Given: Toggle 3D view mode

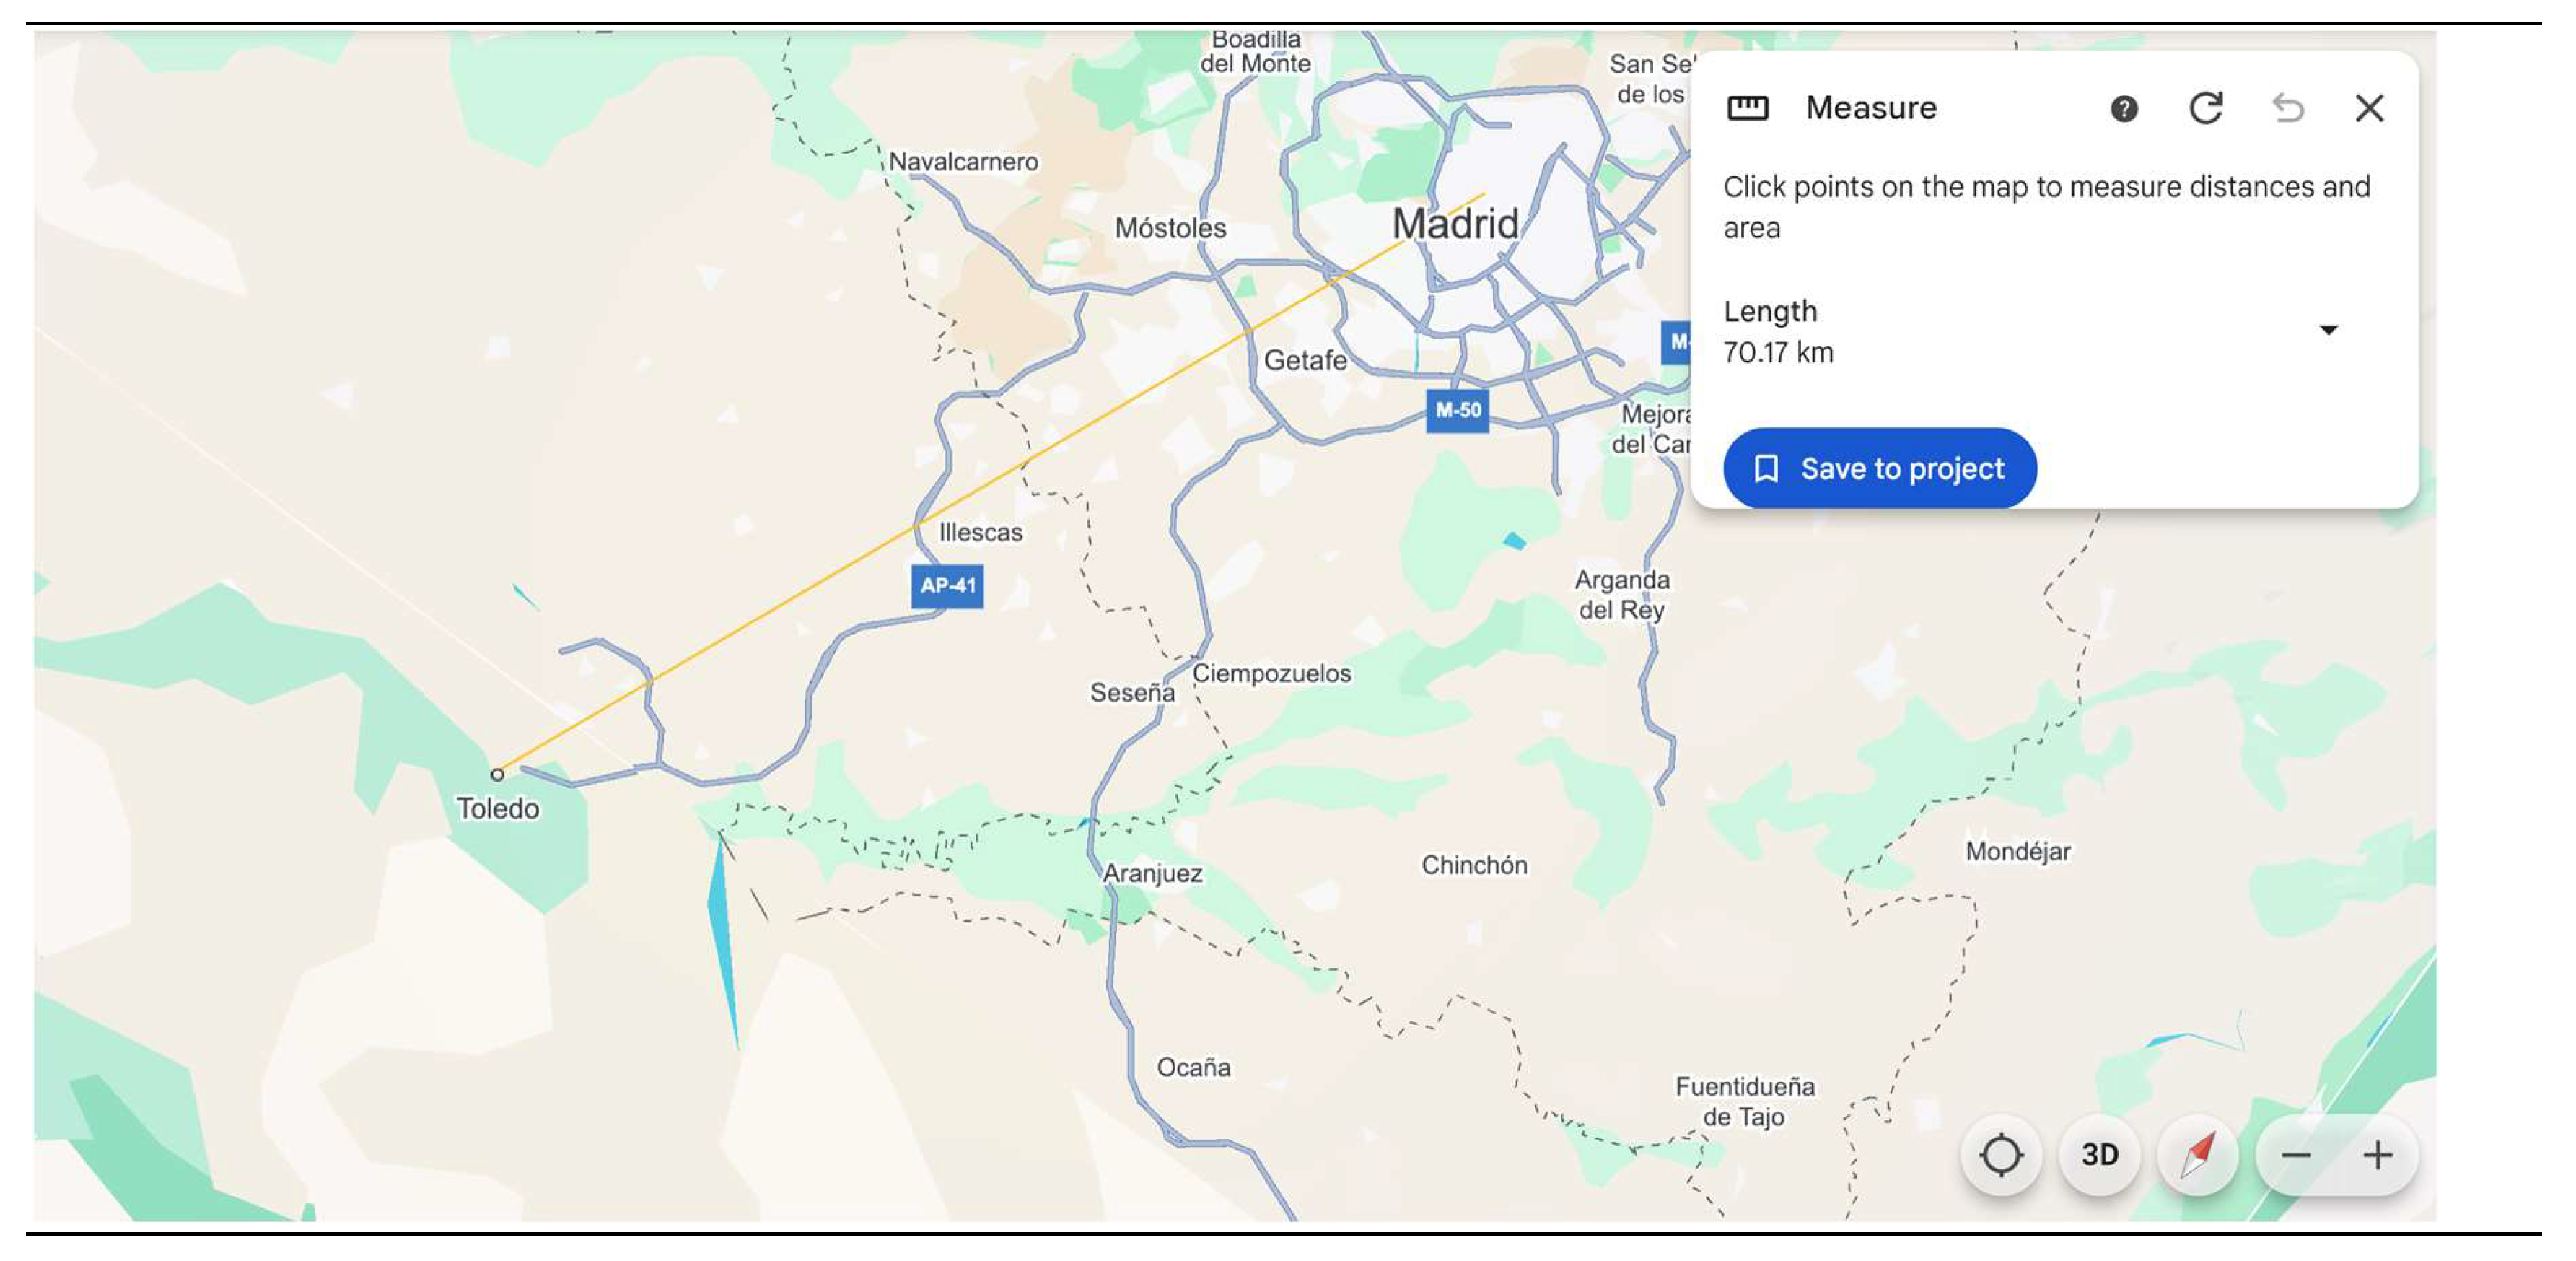Looking at the screenshot, I should (x=2099, y=1155).
